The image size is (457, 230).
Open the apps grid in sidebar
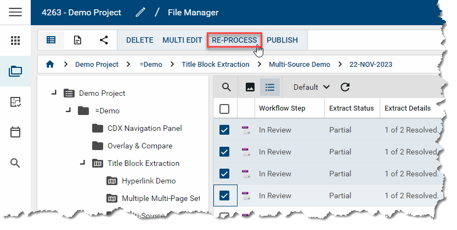pos(15,41)
